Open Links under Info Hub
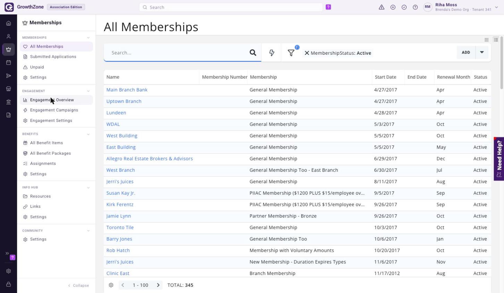This screenshot has width=504, height=293. (56, 206)
